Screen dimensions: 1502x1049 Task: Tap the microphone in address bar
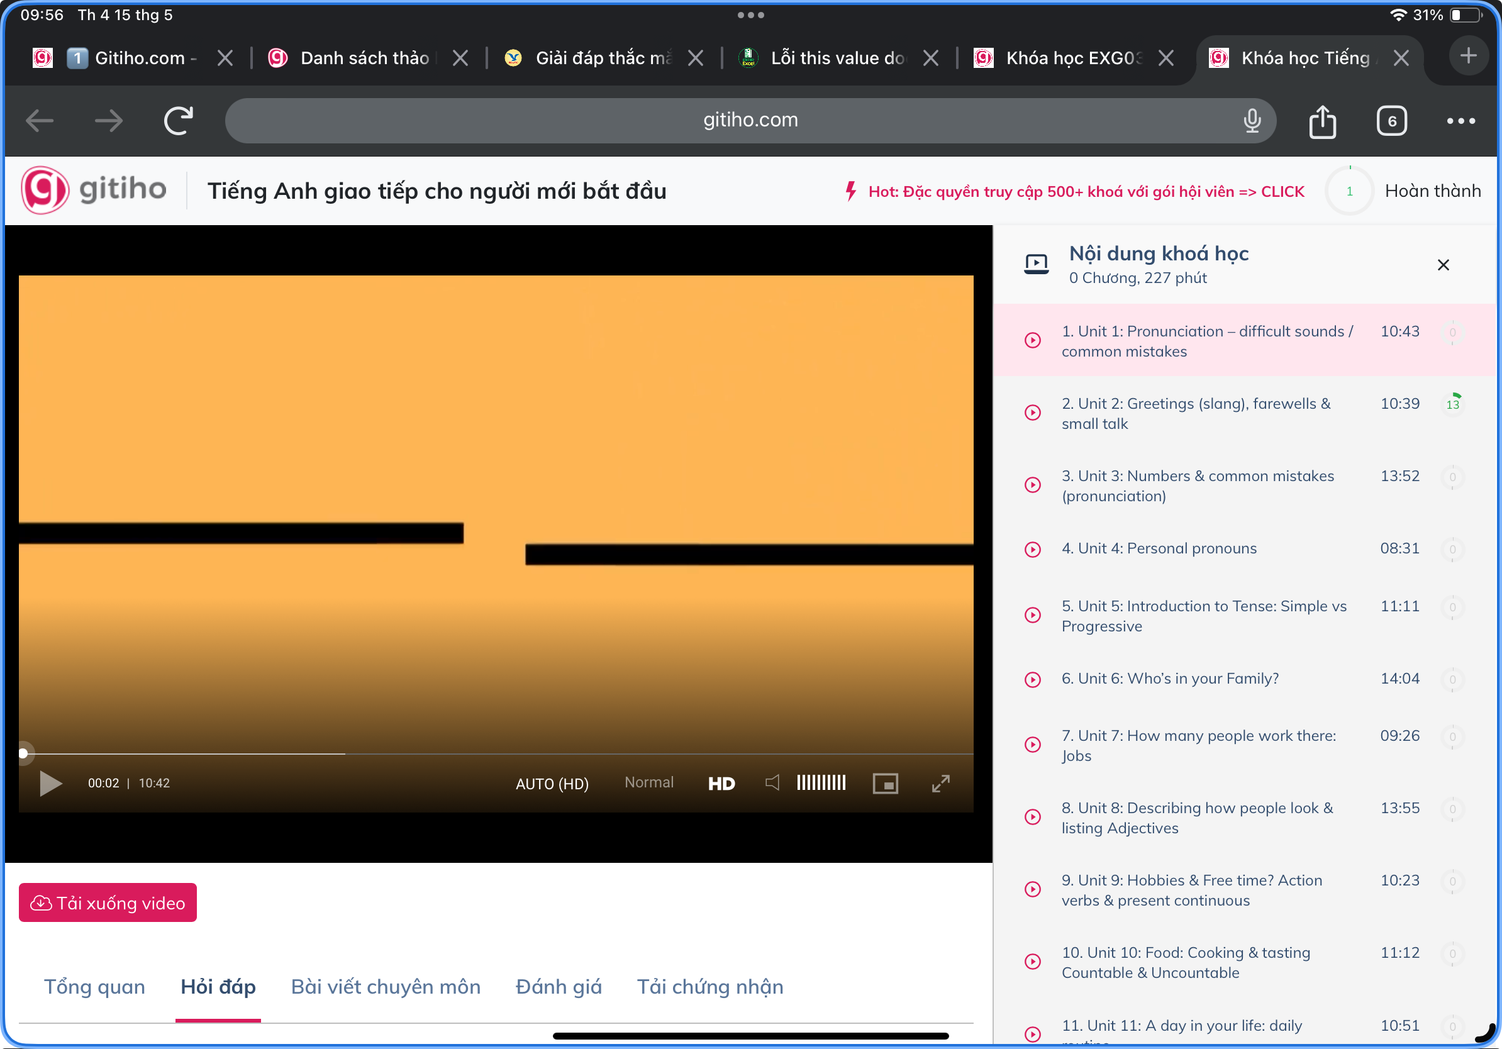1252,120
